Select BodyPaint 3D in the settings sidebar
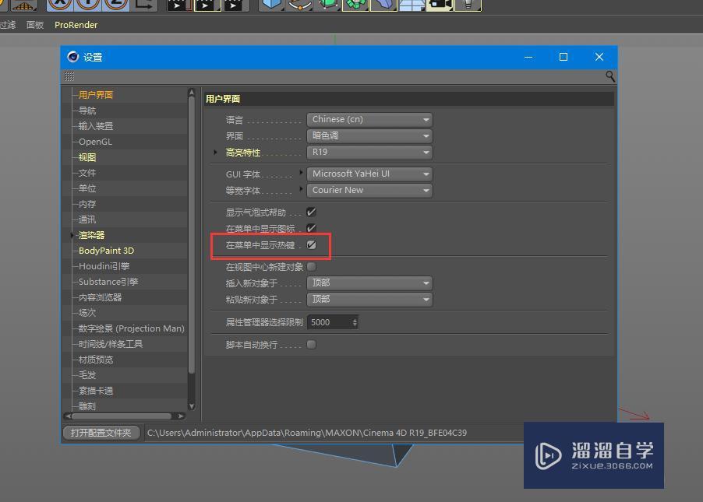Viewport: 703px width, 502px height. point(105,250)
